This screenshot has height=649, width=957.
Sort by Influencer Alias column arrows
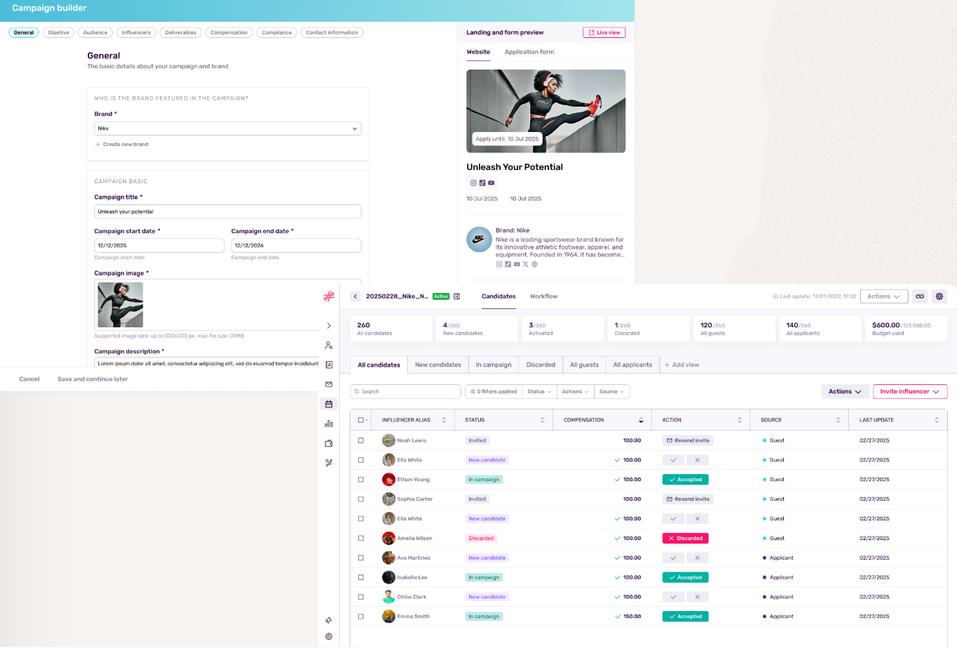[444, 420]
